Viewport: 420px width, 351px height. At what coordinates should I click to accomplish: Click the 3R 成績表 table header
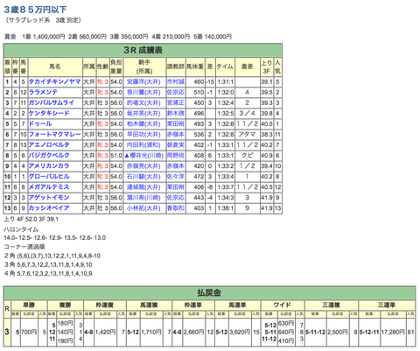(x=143, y=50)
